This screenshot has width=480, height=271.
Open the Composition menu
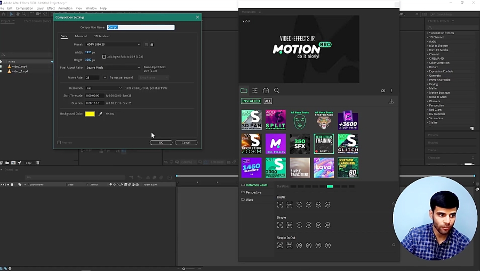[24, 8]
